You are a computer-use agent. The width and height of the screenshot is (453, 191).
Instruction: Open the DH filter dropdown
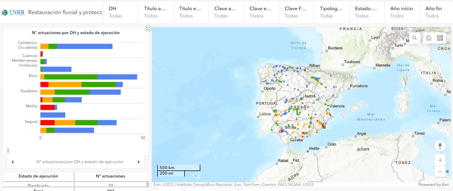(x=120, y=12)
